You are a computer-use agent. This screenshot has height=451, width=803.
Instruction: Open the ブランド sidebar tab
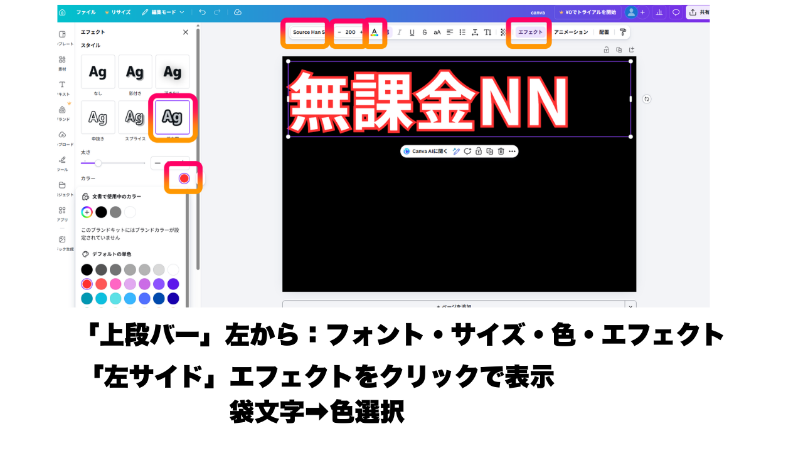[x=62, y=113]
